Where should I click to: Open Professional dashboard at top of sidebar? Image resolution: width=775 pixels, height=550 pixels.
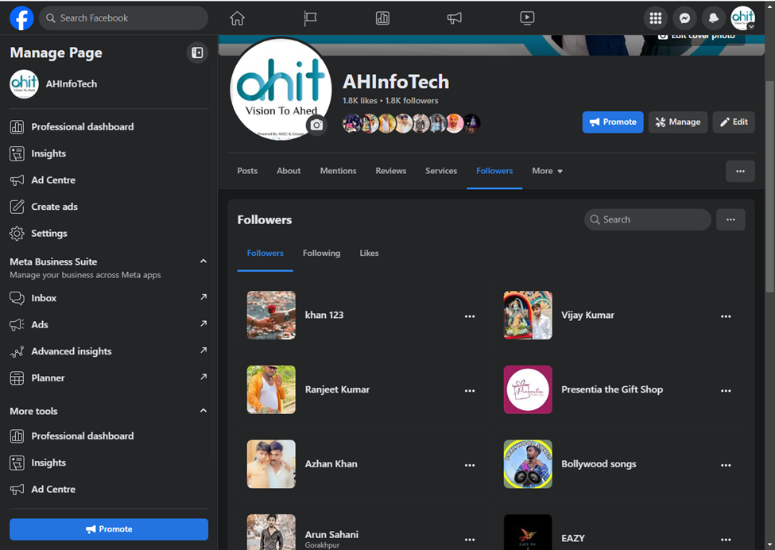[109, 127]
